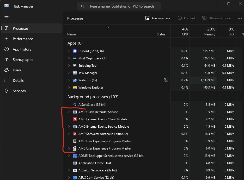Open the Performance tab in sidebar
244x180 pixels.
[23, 39]
